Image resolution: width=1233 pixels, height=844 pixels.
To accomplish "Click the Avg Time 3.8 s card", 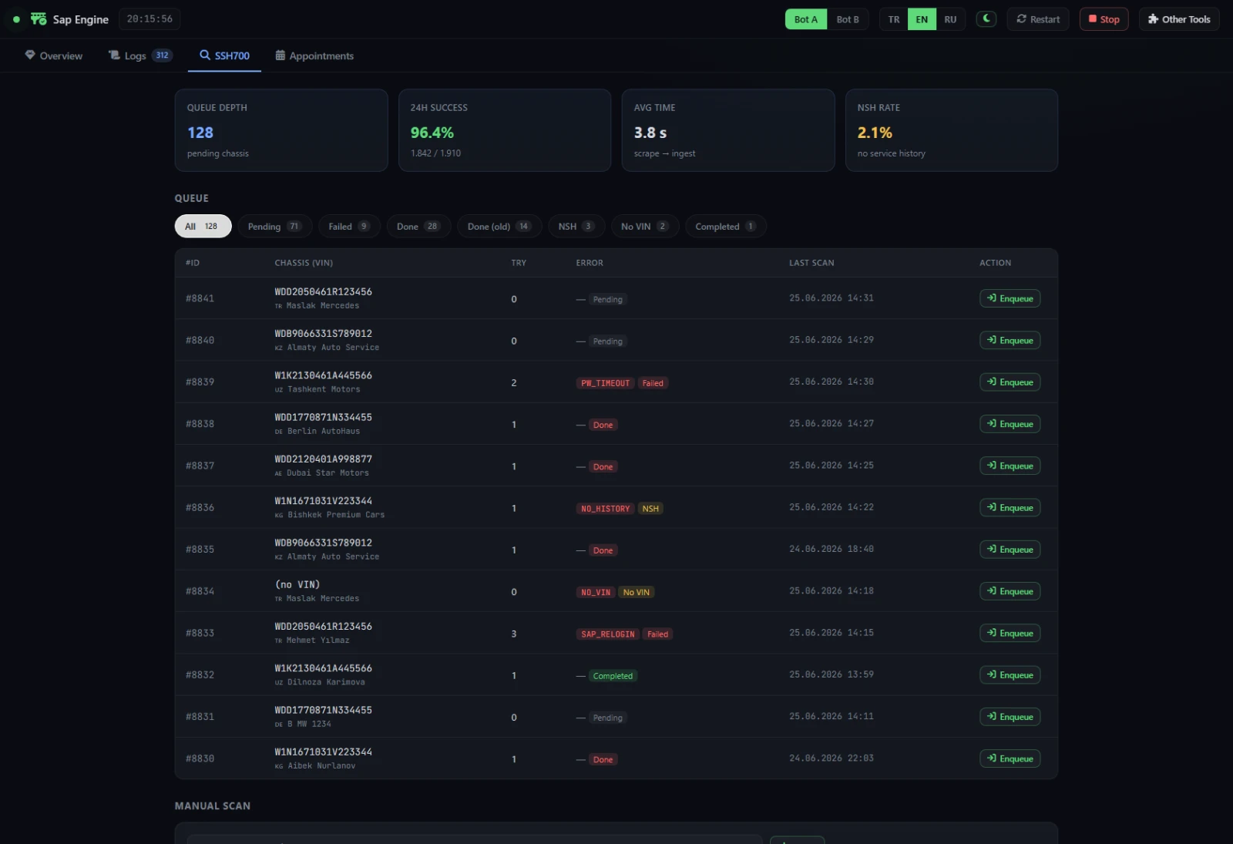I will pyautogui.click(x=728, y=130).
